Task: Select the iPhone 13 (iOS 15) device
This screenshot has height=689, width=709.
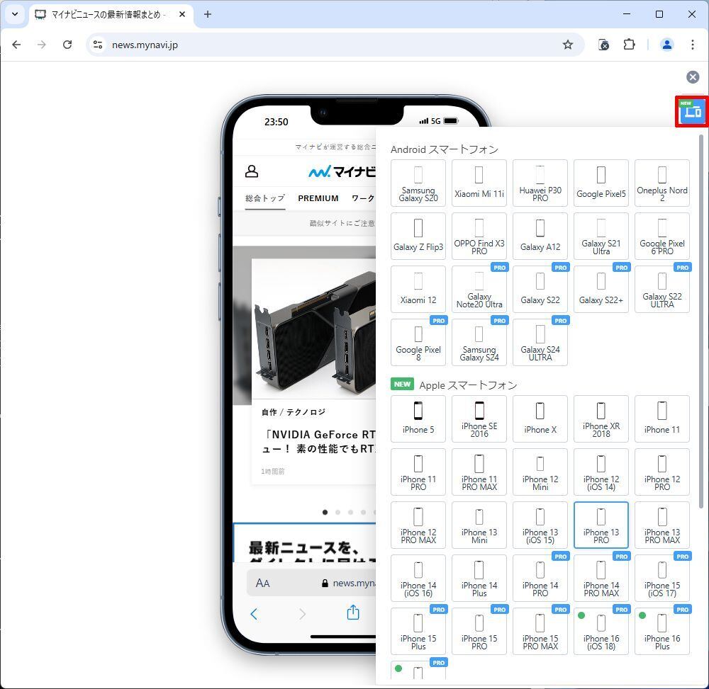Action: pyautogui.click(x=540, y=525)
